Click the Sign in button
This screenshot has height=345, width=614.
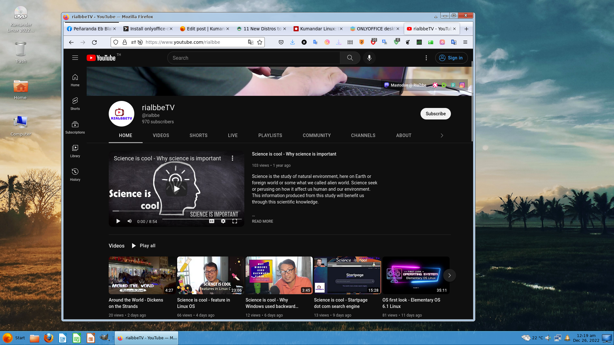[451, 58]
